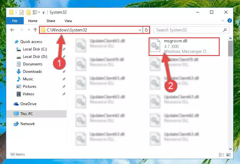Go back with the left arrow button
Viewport: 240px width, 164px height.
pyautogui.click(x=12, y=30)
